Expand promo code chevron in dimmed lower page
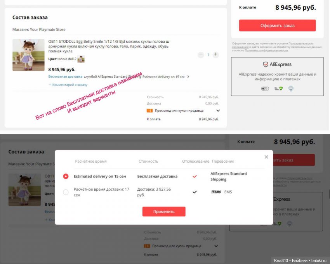Screen dimensions: 330x264 216,246
